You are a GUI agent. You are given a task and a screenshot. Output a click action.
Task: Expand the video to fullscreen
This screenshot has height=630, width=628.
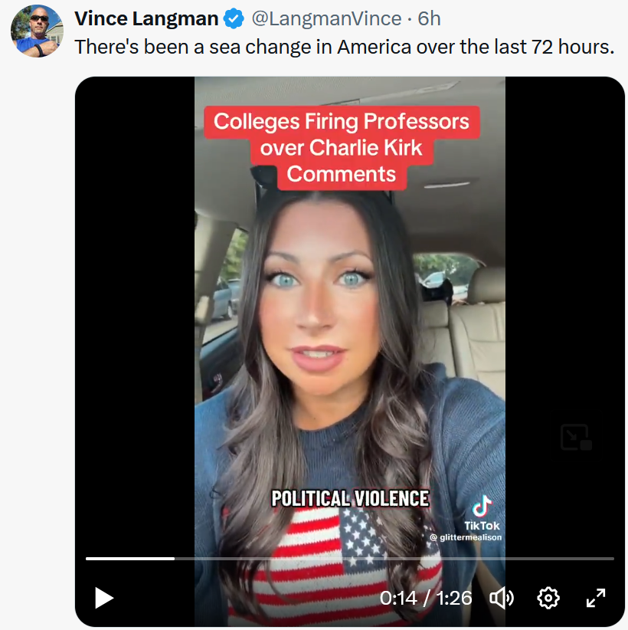(x=596, y=598)
